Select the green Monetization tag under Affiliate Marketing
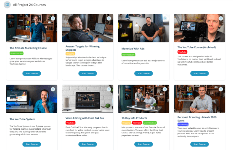Viewport: 233px width, 150px height. click(16, 53)
